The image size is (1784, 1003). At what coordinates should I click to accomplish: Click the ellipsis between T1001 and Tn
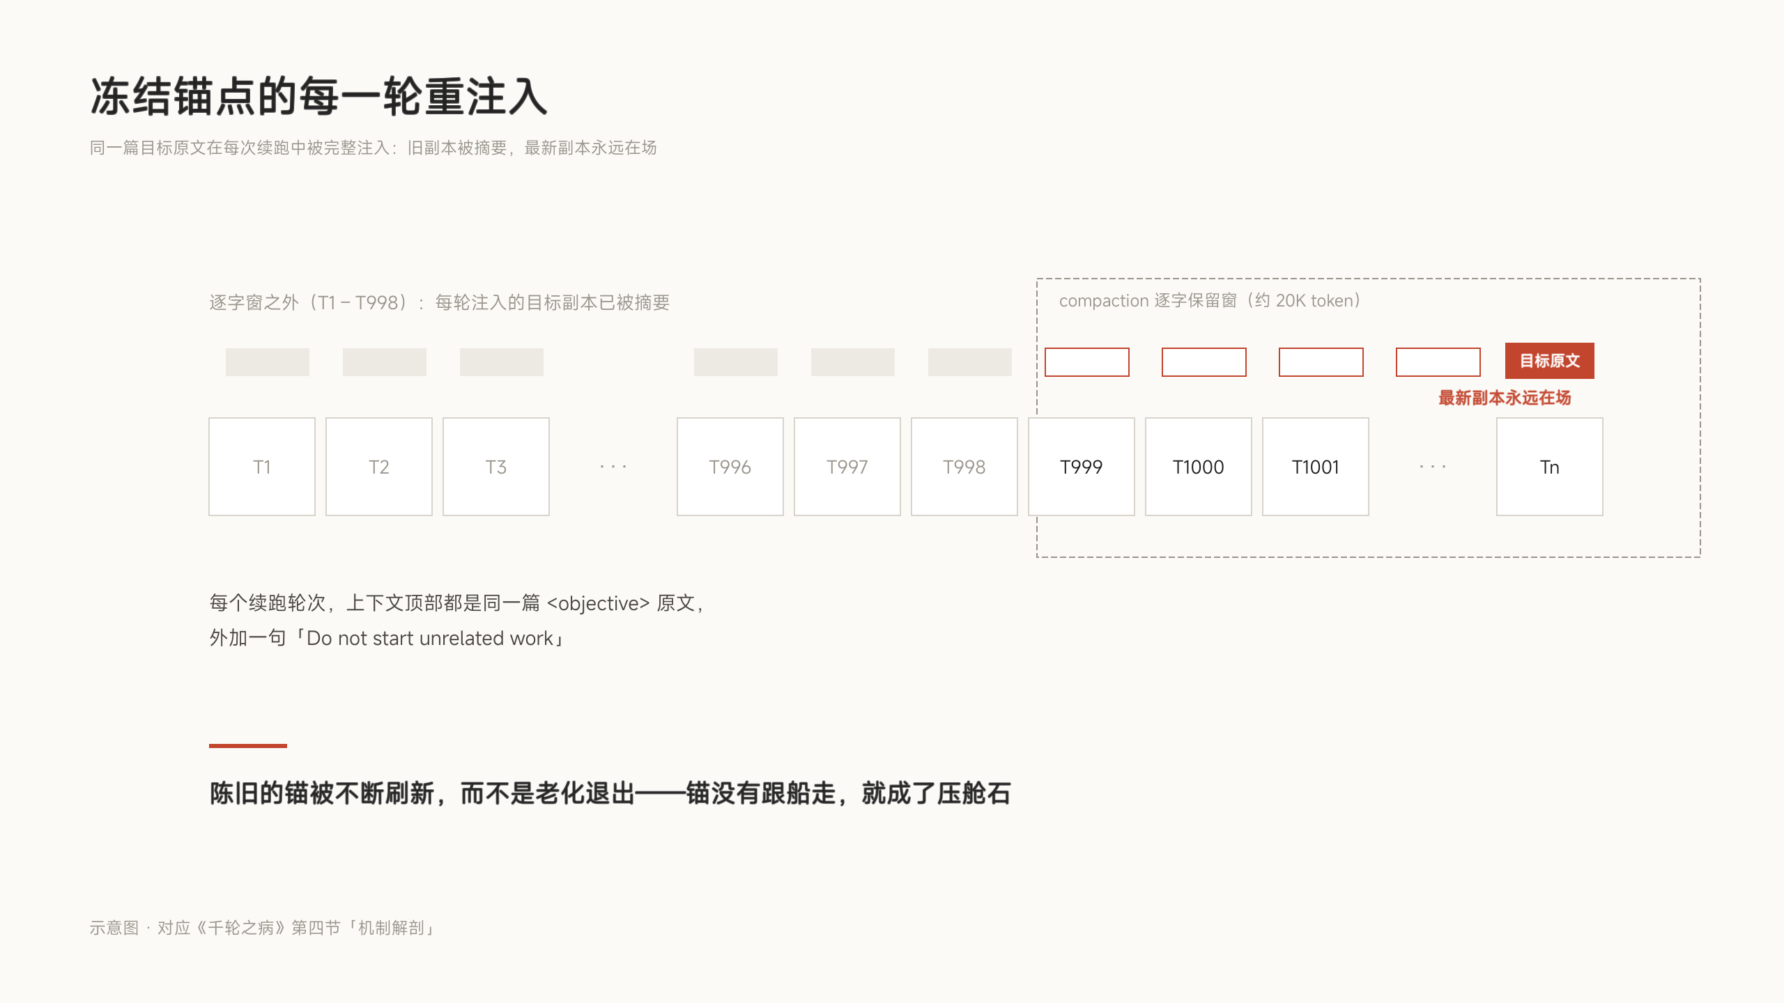click(x=1433, y=467)
